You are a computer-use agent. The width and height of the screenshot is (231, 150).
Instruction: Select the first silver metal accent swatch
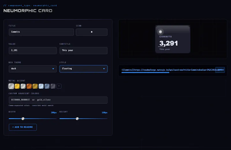(x=11, y=86)
